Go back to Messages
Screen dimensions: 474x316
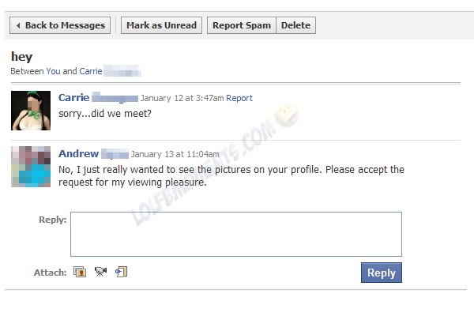coord(59,25)
